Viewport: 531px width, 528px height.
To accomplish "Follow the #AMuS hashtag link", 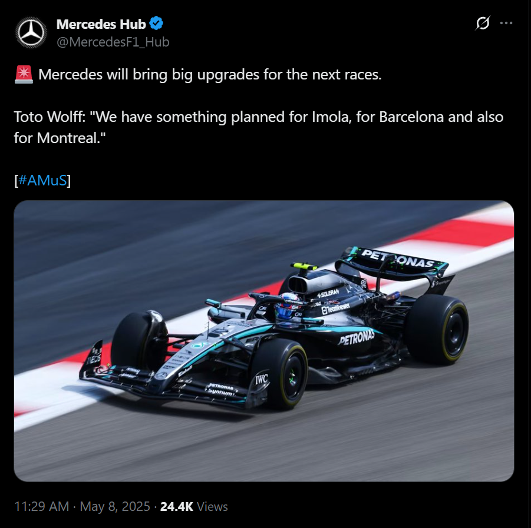I will [x=42, y=180].
